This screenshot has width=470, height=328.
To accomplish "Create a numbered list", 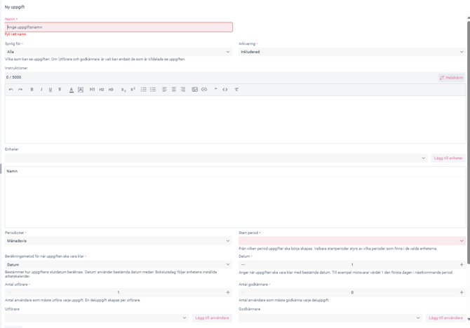I will point(143,90).
